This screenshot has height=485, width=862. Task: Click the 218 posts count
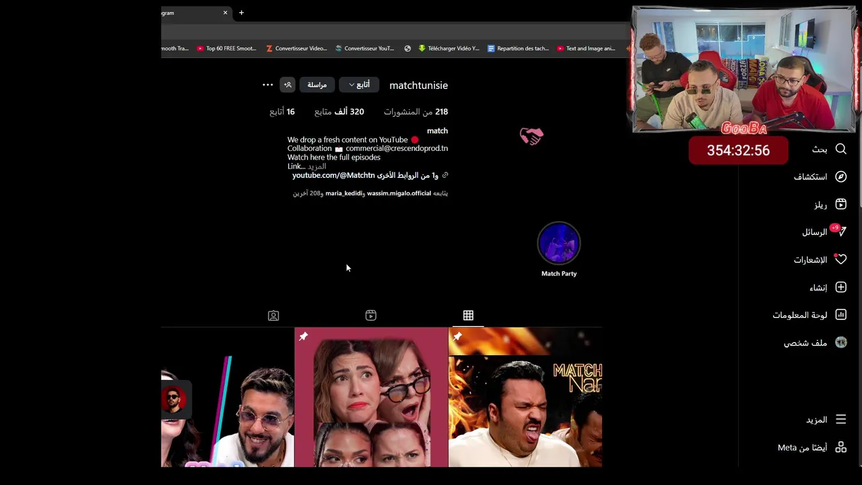tap(416, 112)
